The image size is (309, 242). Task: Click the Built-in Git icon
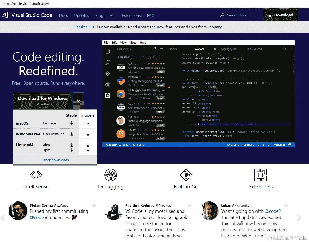(x=186, y=175)
